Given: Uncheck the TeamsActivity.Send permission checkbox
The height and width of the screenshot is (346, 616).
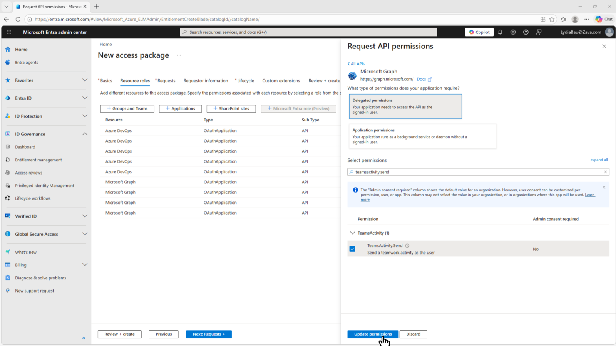Looking at the screenshot, I should click(352, 249).
